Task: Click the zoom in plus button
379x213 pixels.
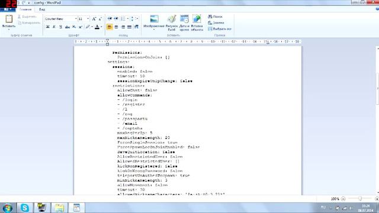Action: 377,199
